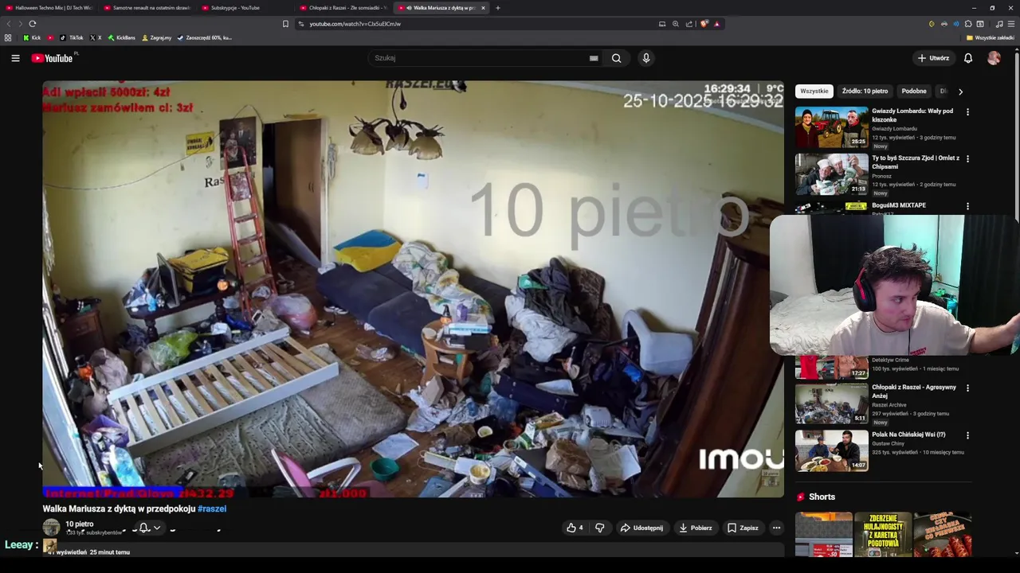Show more filter chips with right chevron
This screenshot has height=573, width=1020.
960,92
